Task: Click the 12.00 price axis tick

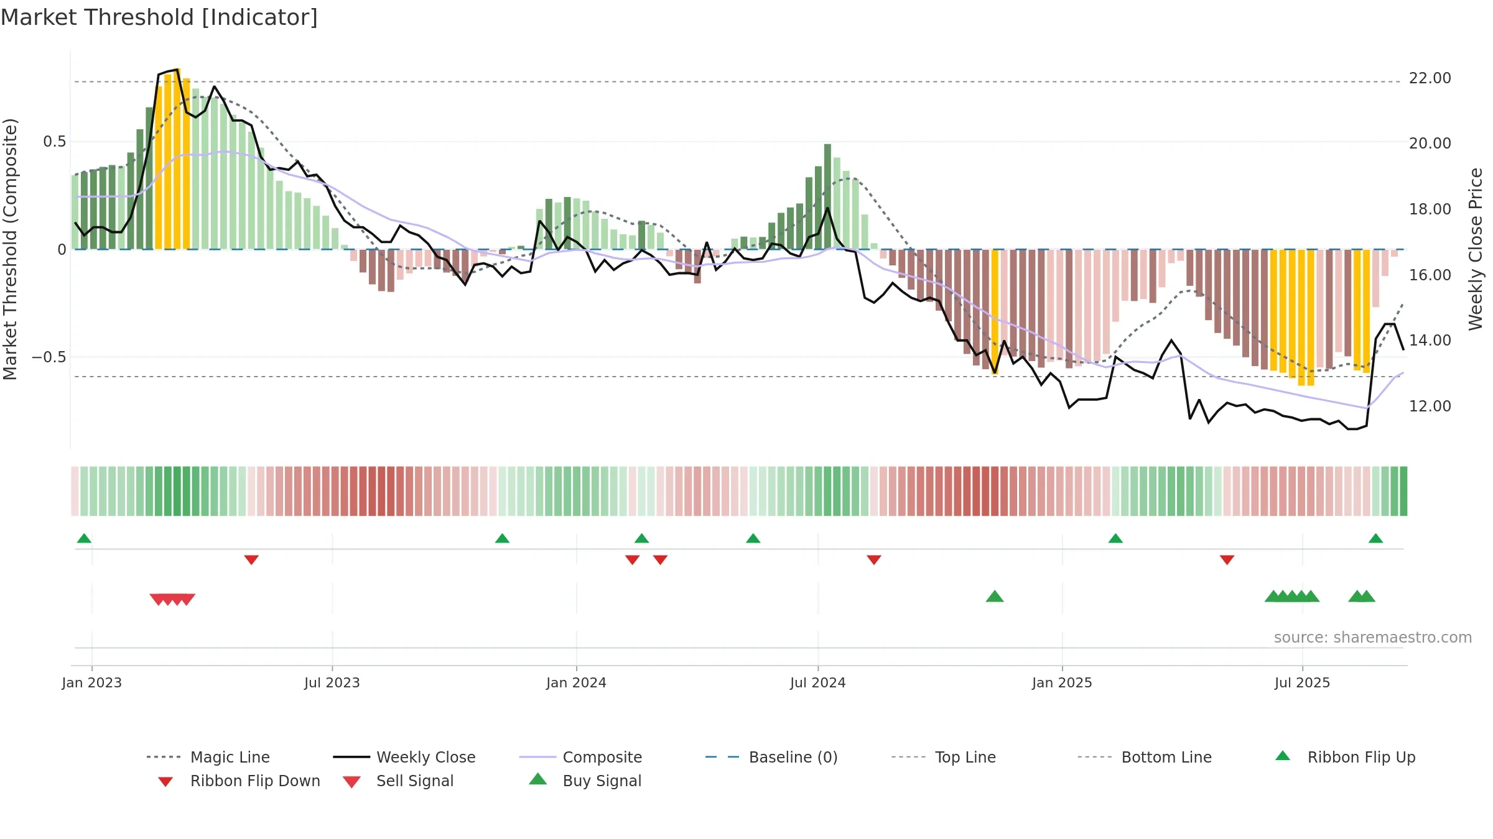Action: pos(1430,406)
